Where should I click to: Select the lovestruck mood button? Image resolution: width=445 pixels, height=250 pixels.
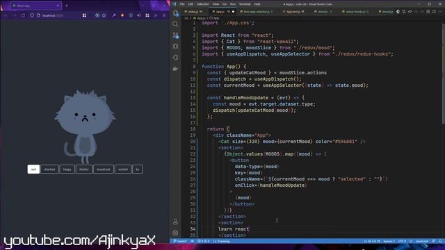point(104,169)
